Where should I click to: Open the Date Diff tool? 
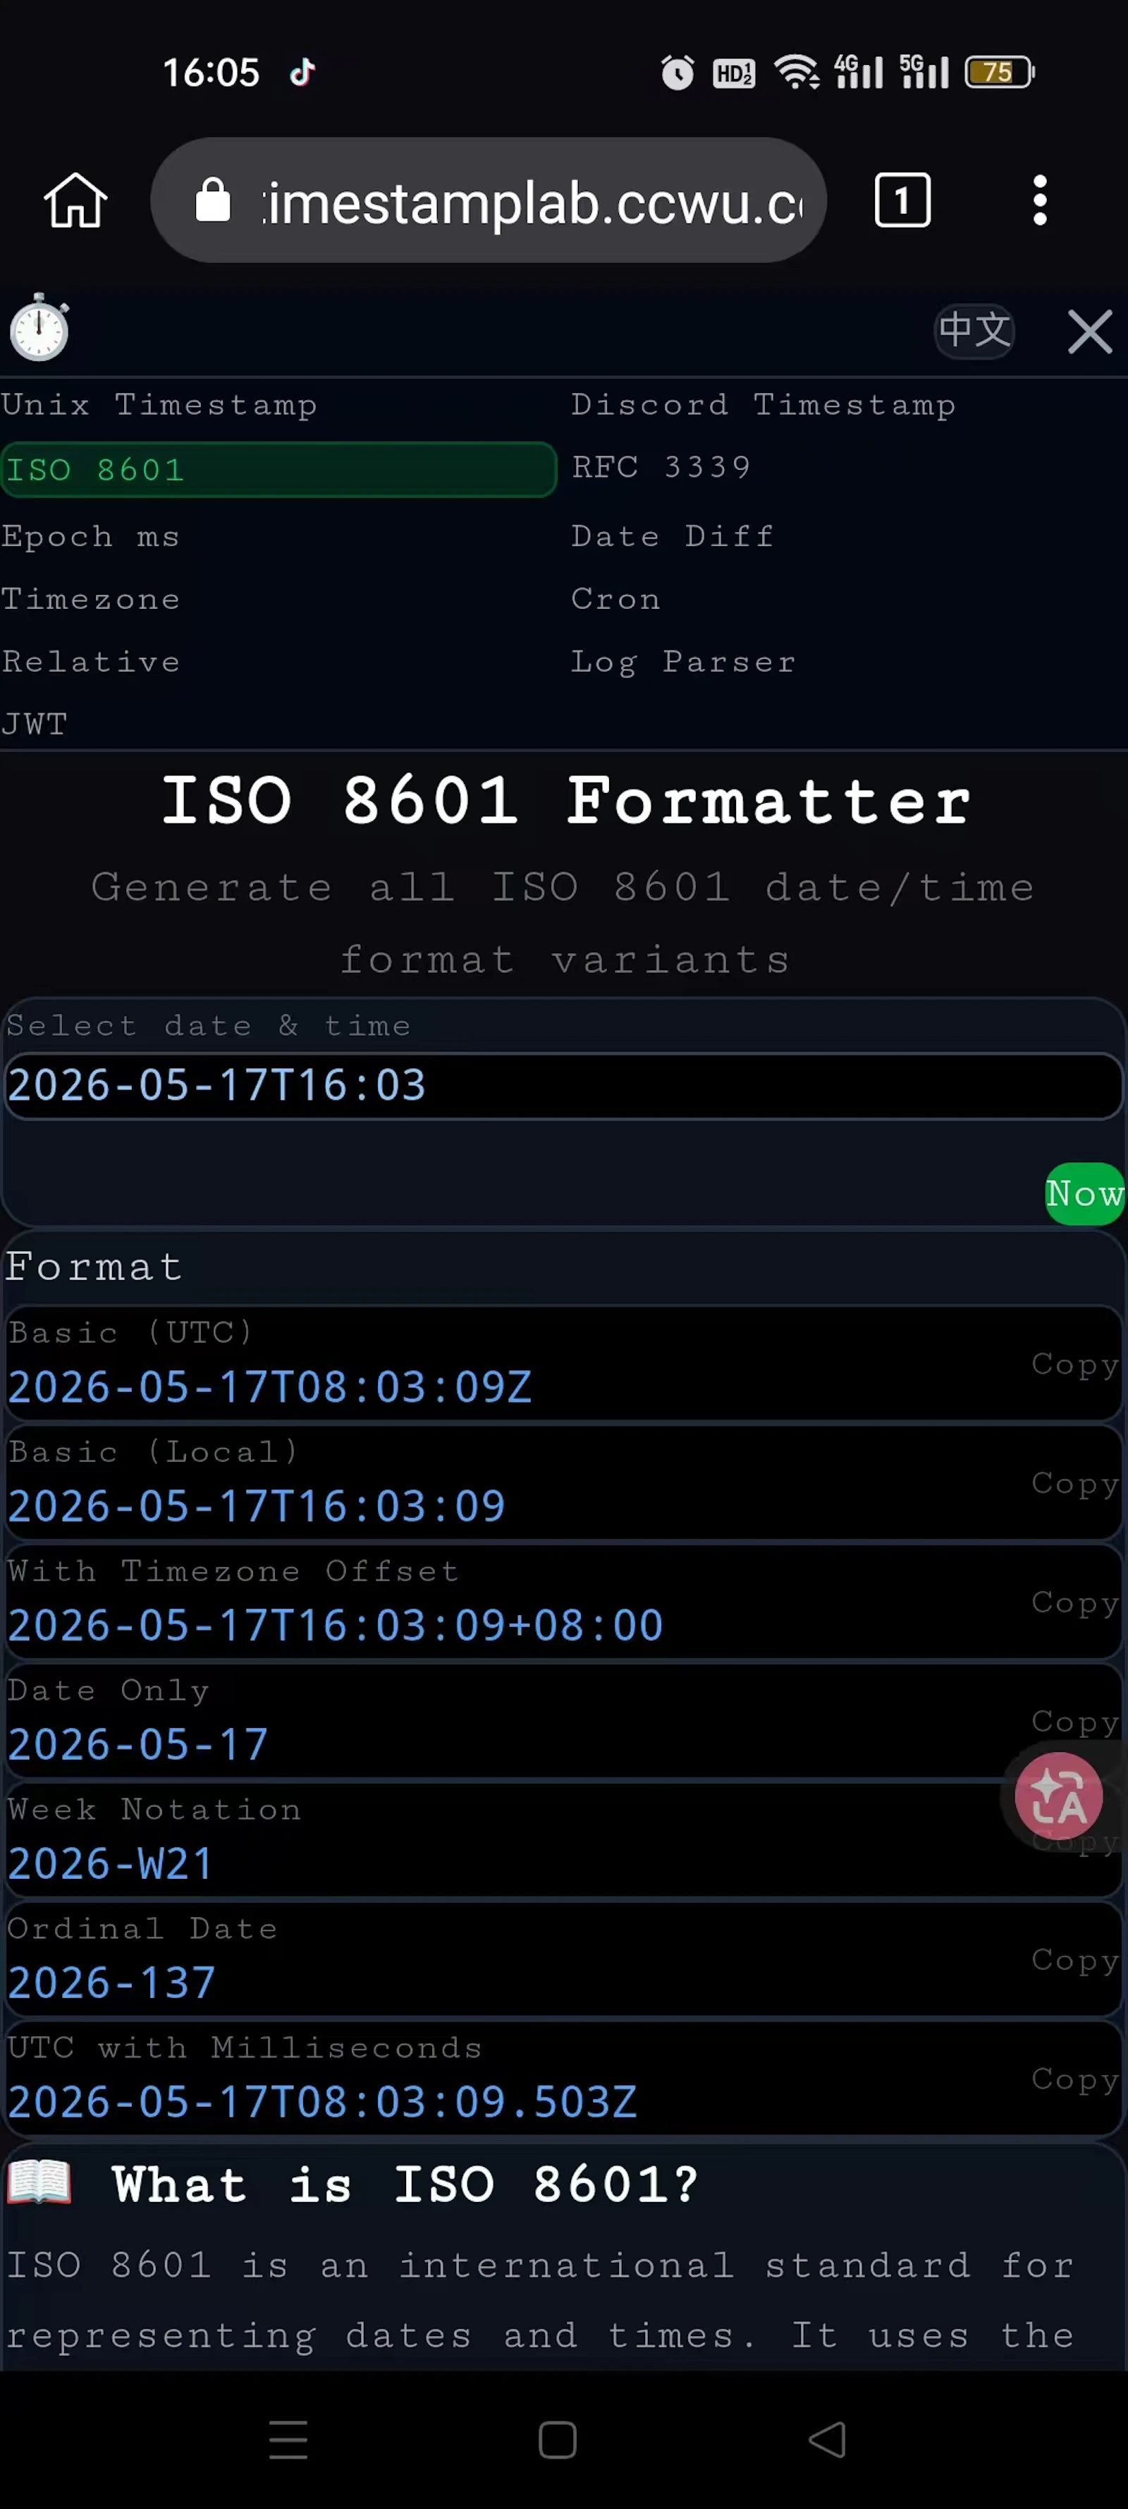[x=673, y=536]
